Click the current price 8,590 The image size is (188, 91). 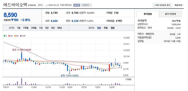(x=10, y=15)
